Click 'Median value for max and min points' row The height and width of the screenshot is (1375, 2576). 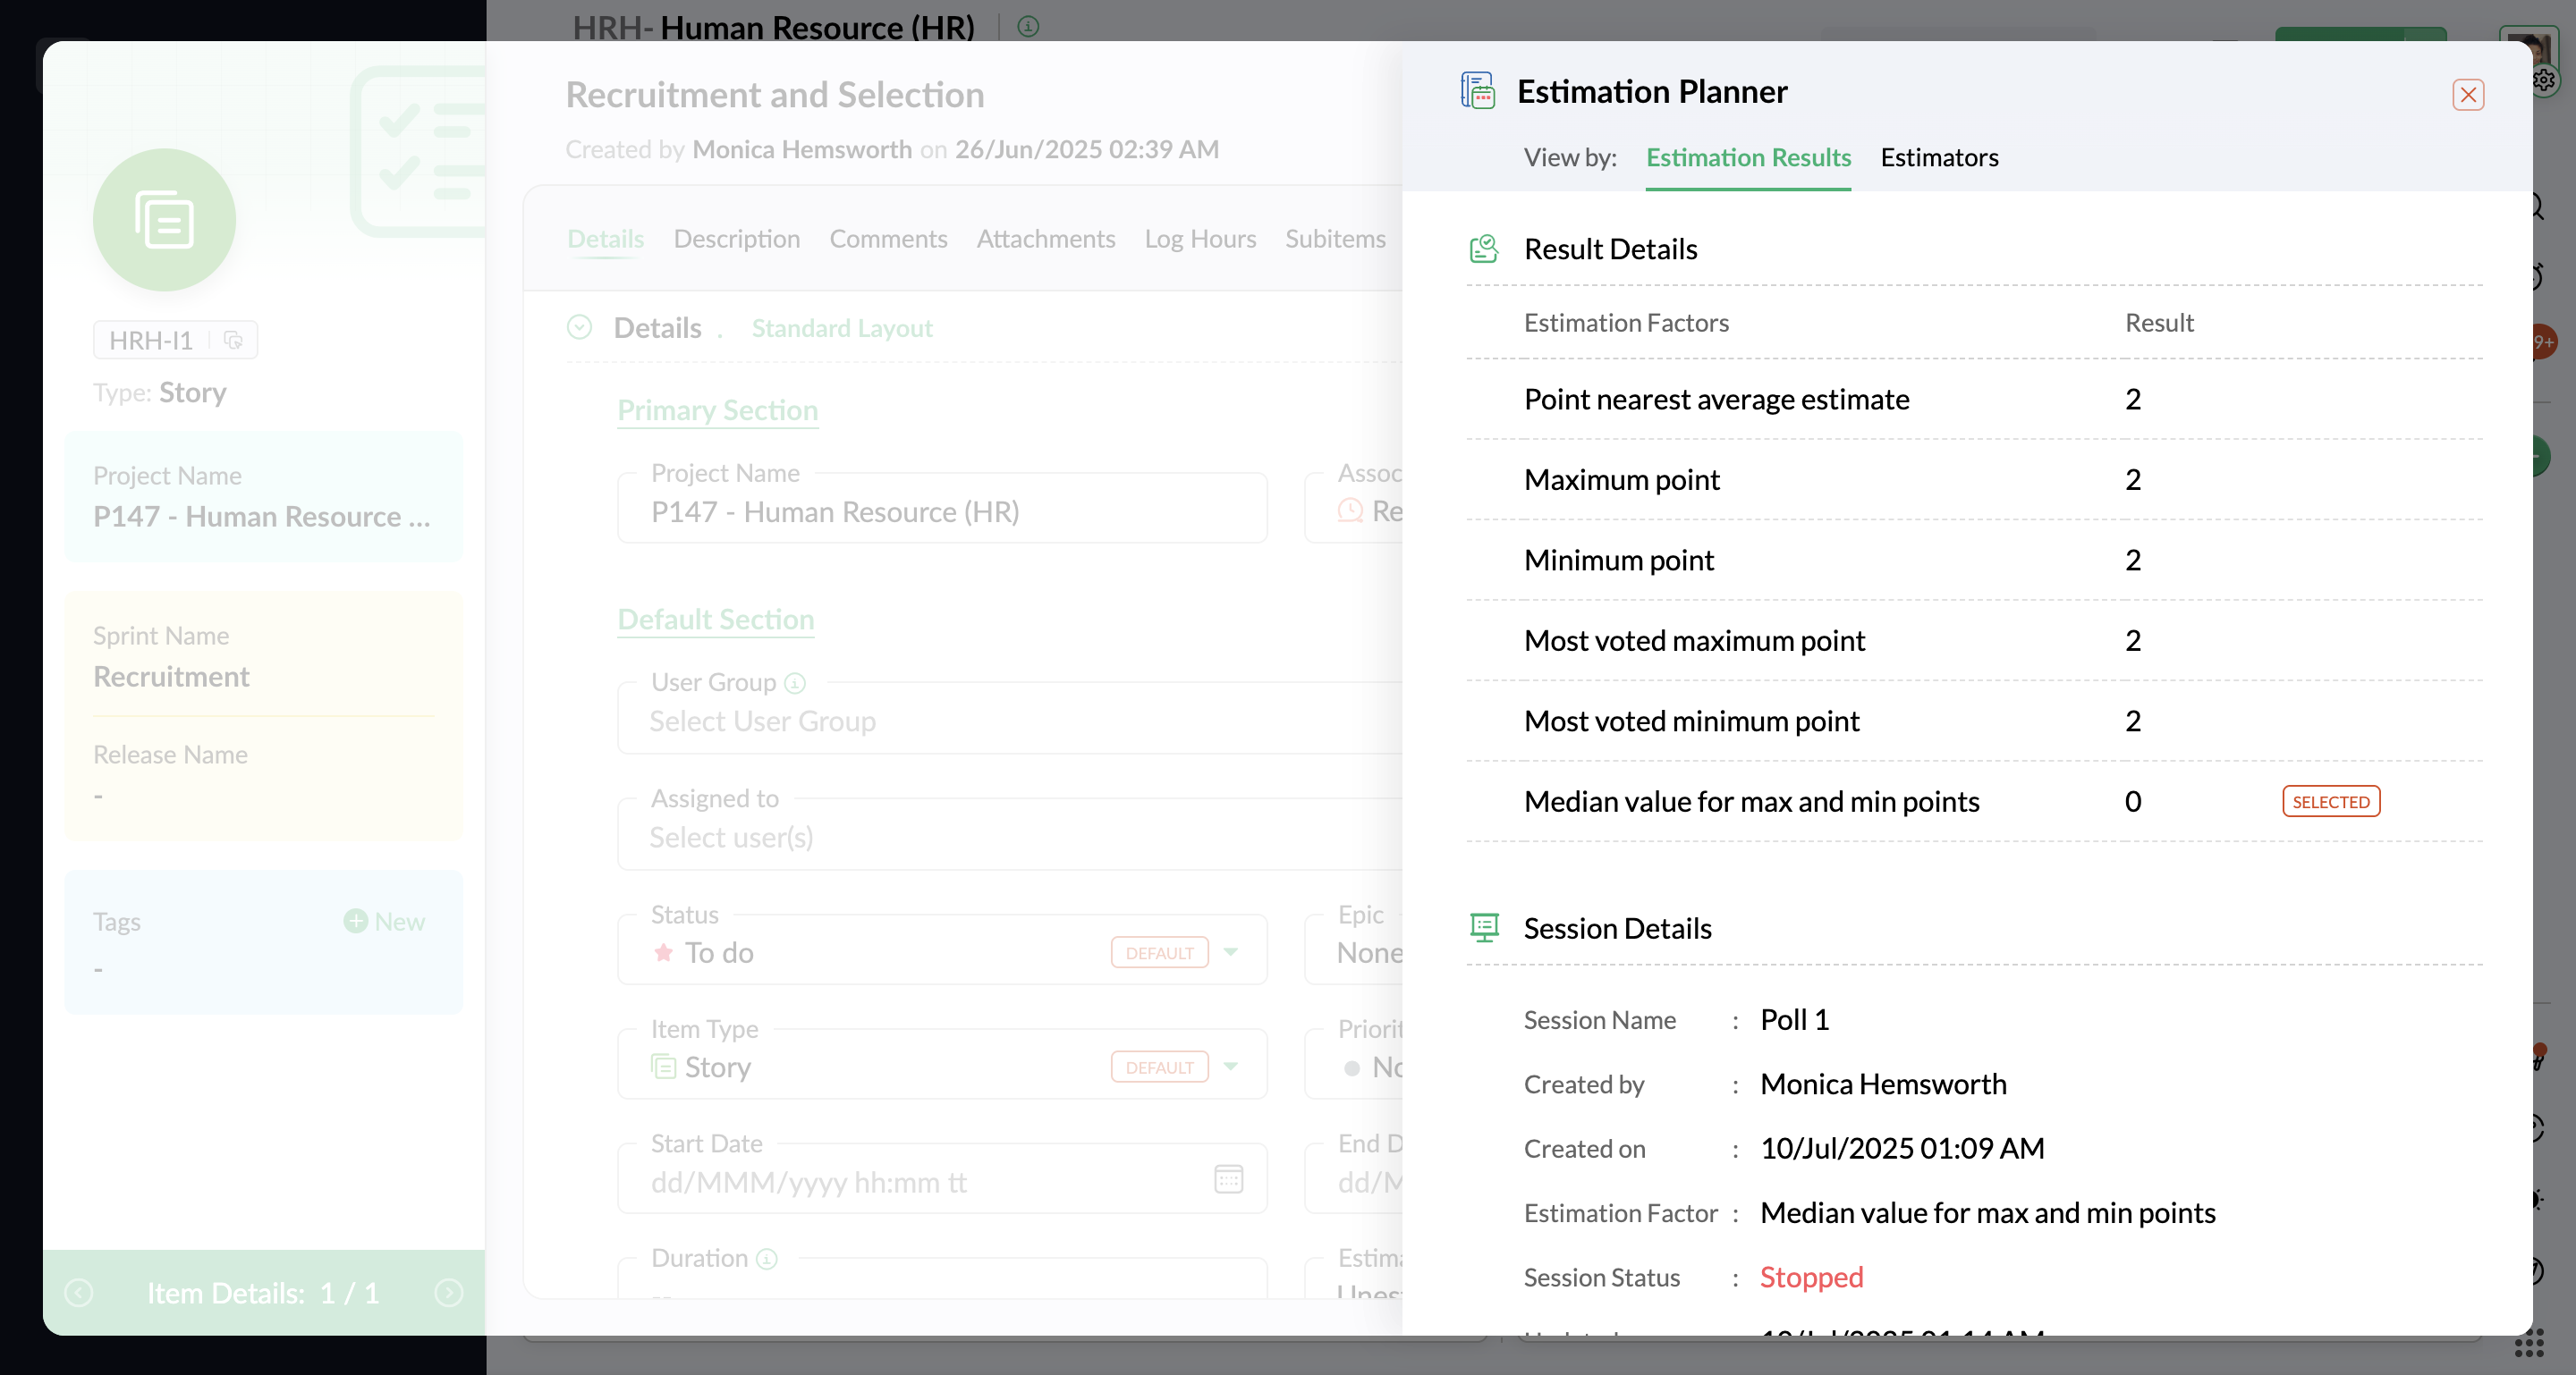tap(1974, 801)
